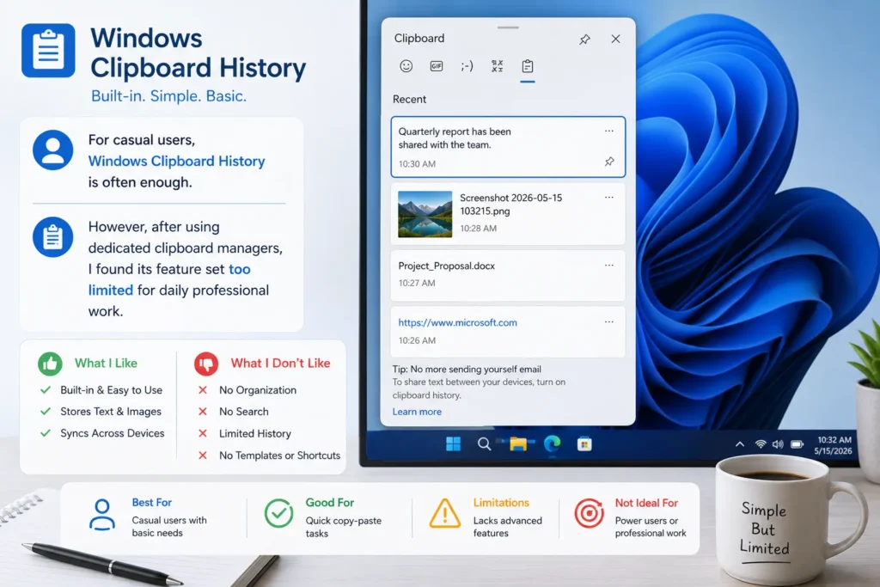Pin the Quarterly report clipboard item
880x587 pixels.
click(x=609, y=162)
